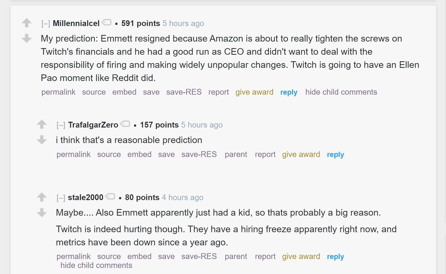Downvote TrafalgarZero's comment

coord(42,140)
